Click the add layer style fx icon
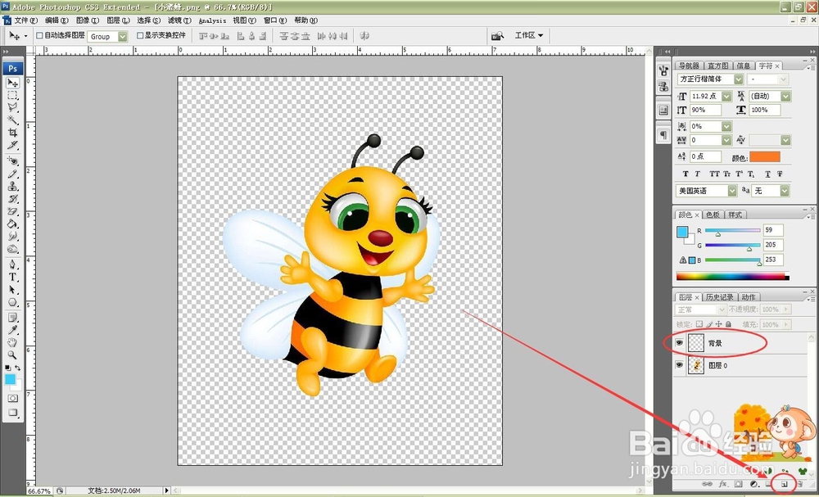This screenshot has height=497, width=819. point(723,484)
